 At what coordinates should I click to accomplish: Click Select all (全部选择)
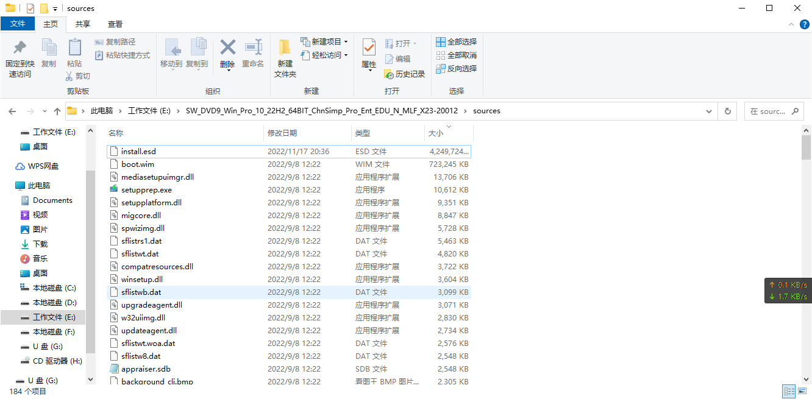pyautogui.click(x=456, y=42)
